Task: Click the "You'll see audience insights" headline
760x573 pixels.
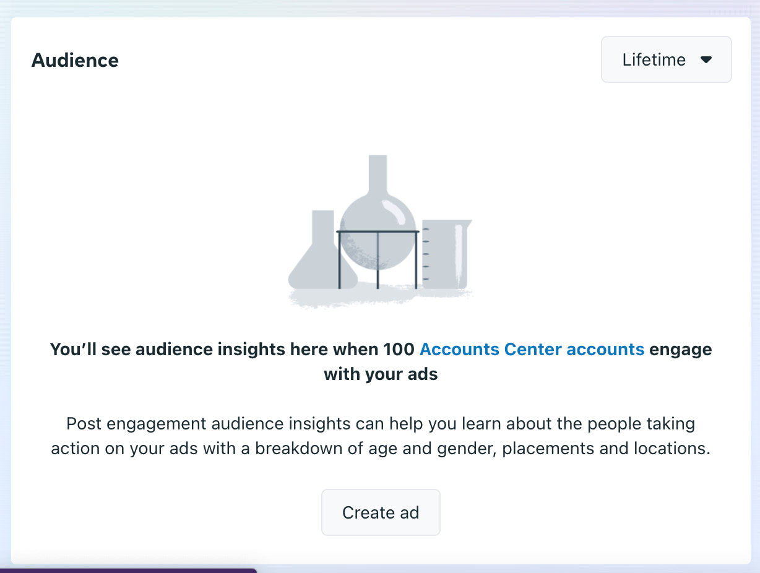Action: click(232, 349)
